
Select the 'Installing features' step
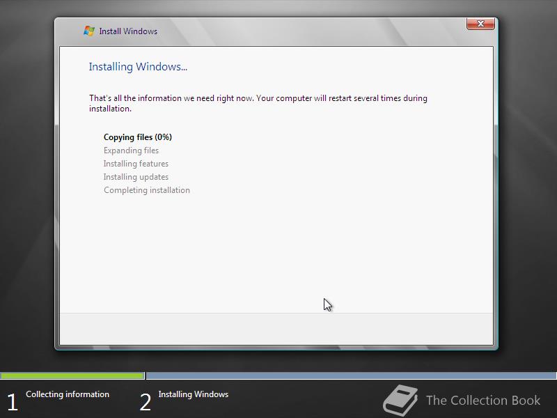point(136,164)
